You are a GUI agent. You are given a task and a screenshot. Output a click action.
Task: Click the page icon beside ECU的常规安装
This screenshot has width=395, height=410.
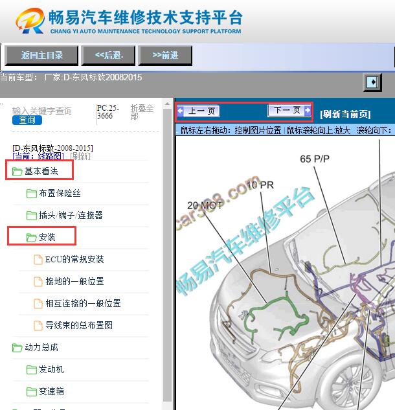click(x=38, y=260)
